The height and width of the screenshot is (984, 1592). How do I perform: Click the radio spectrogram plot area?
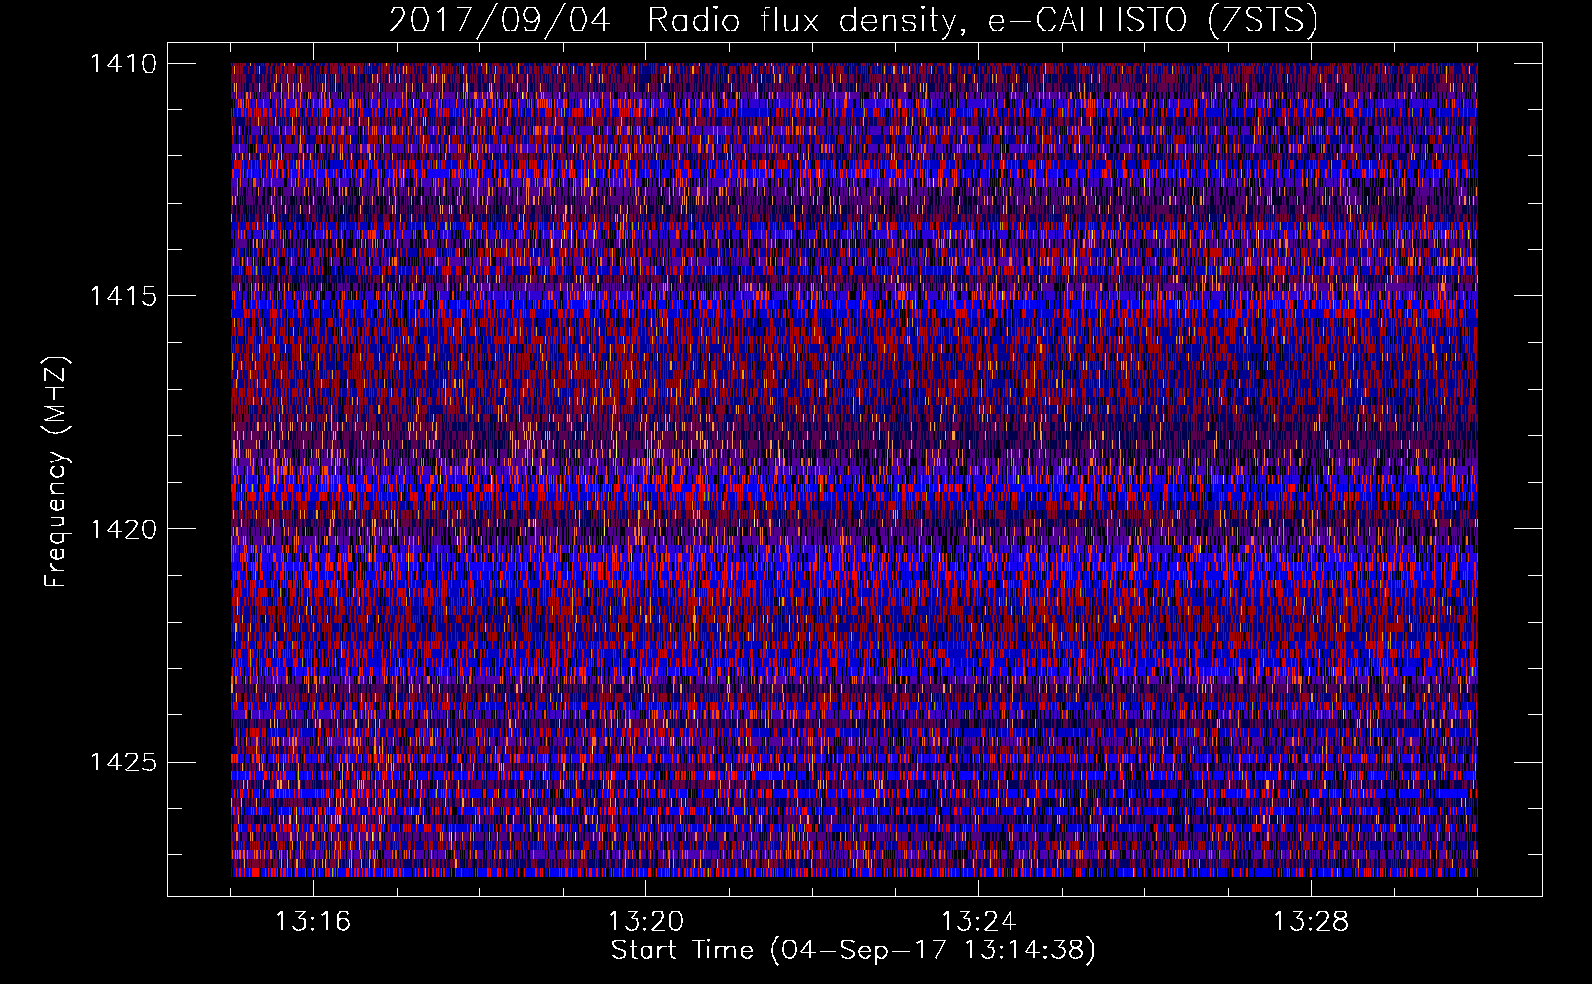854,469
